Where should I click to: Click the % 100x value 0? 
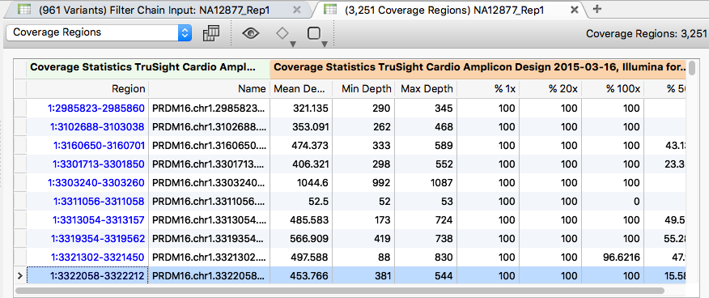point(637,201)
